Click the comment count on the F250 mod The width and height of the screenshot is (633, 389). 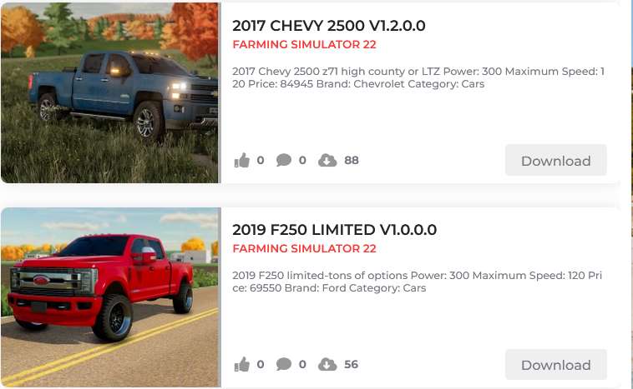pos(302,365)
